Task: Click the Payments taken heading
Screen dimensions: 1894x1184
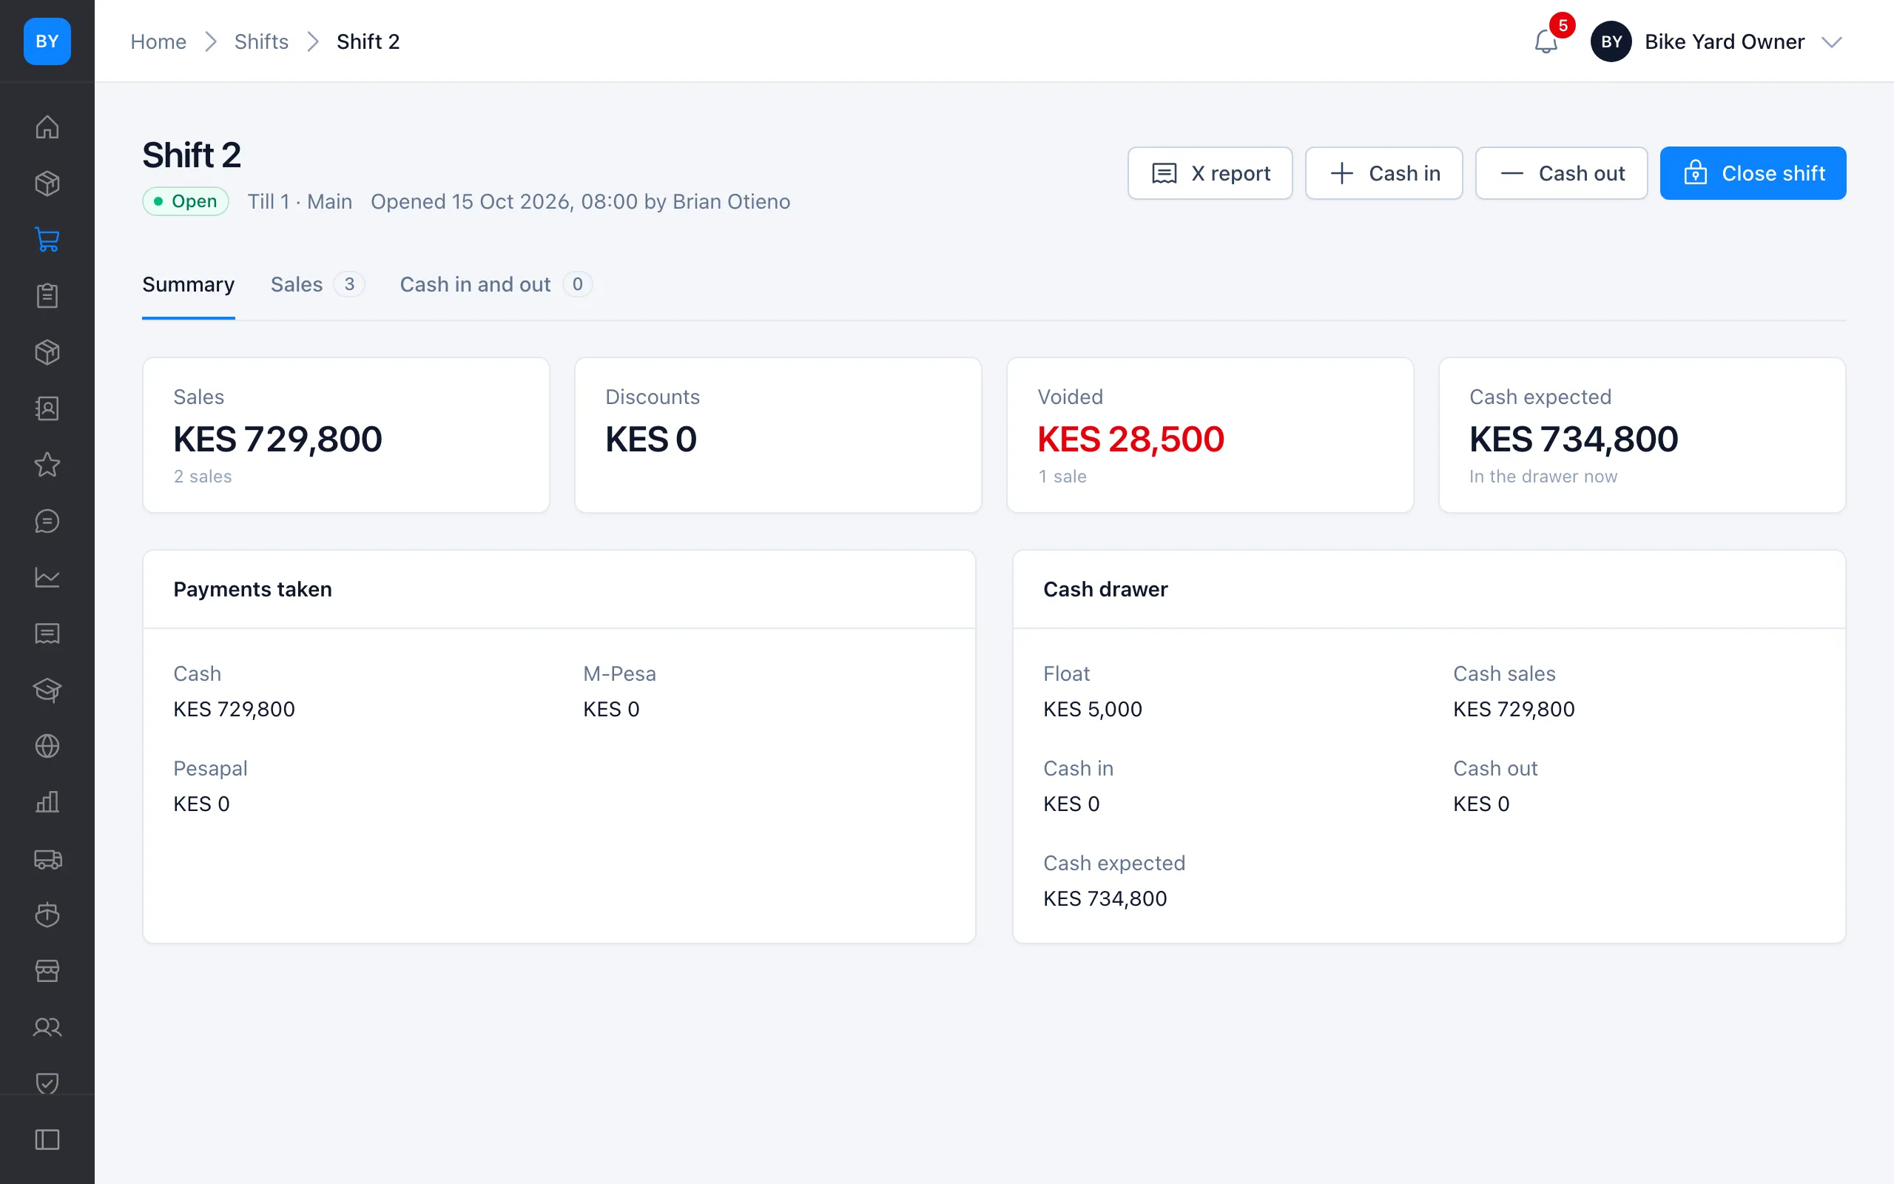Action: coord(253,589)
